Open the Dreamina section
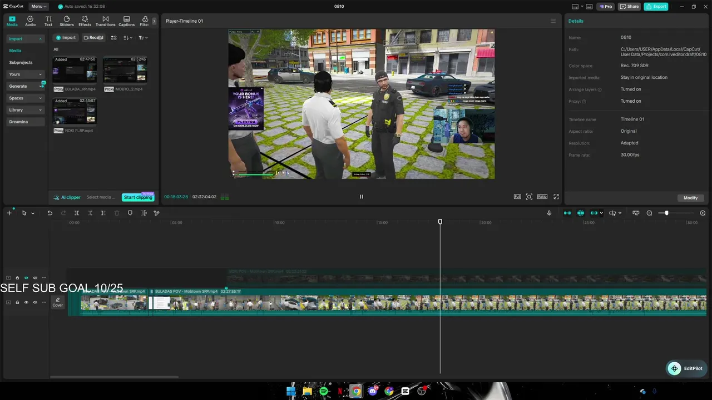Screen dimensions: 712x400 [25, 122]
